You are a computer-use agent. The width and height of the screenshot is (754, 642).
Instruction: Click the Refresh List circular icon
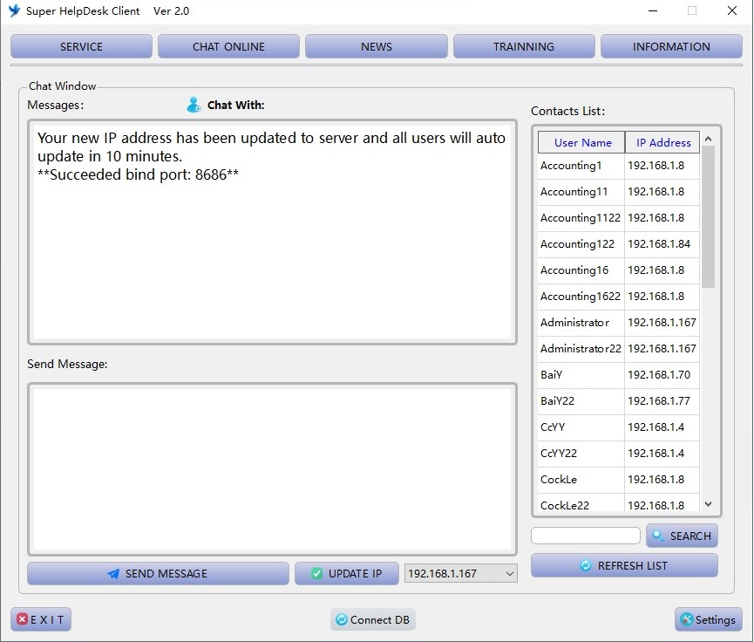click(586, 566)
